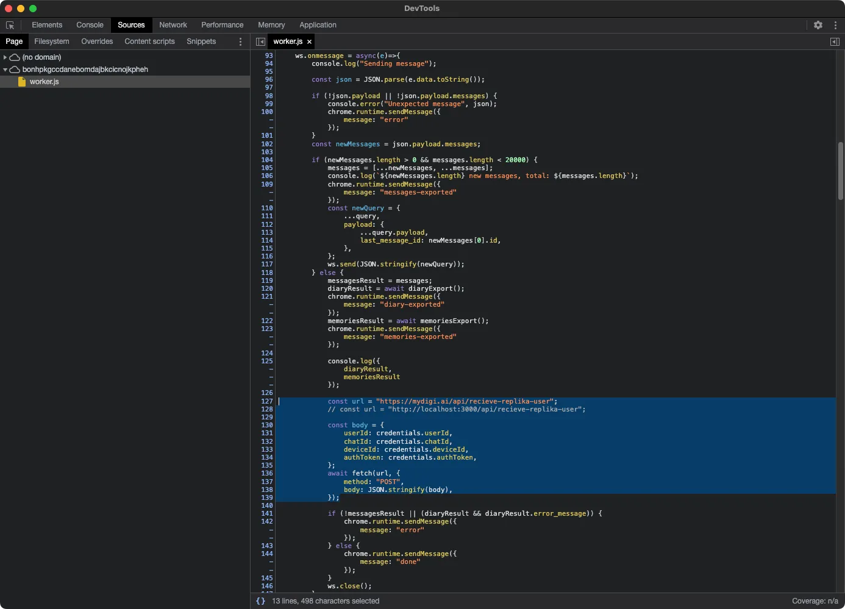Set breakpoint on line number 93

269,55
